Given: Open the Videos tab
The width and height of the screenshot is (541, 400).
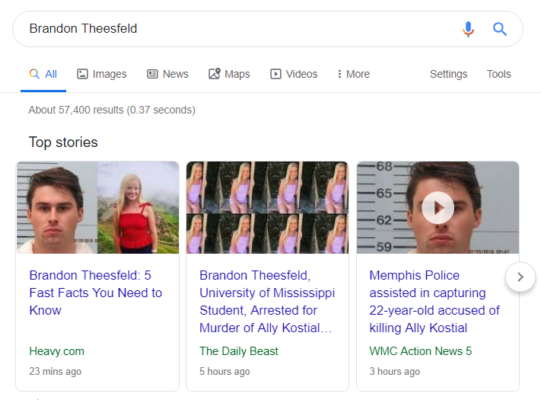Looking at the screenshot, I should 294,74.
